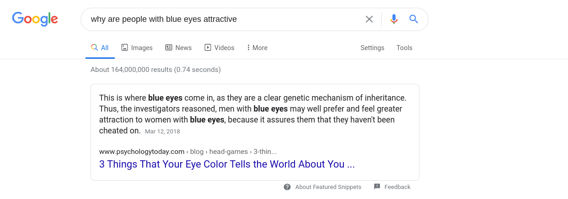
Task: Open the 3 Things Your Eye Color link
Action: click(x=227, y=164)
